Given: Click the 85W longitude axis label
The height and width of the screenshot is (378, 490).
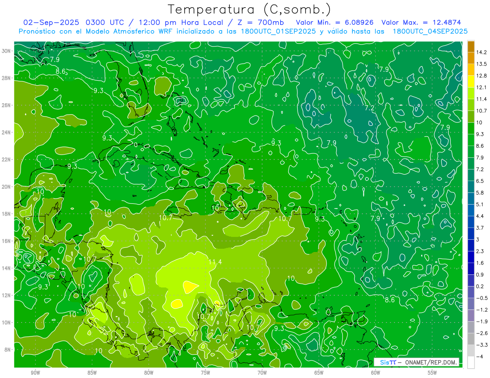Looking at the screenshot, I should pos(92,373).
